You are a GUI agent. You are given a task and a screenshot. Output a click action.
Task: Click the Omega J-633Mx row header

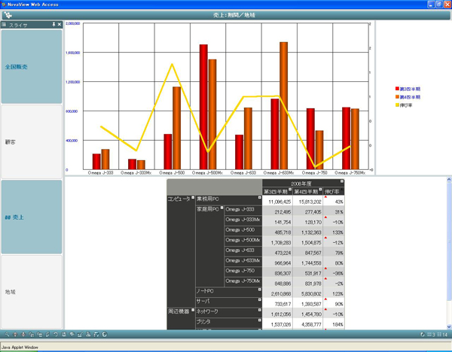coord(243,261)
